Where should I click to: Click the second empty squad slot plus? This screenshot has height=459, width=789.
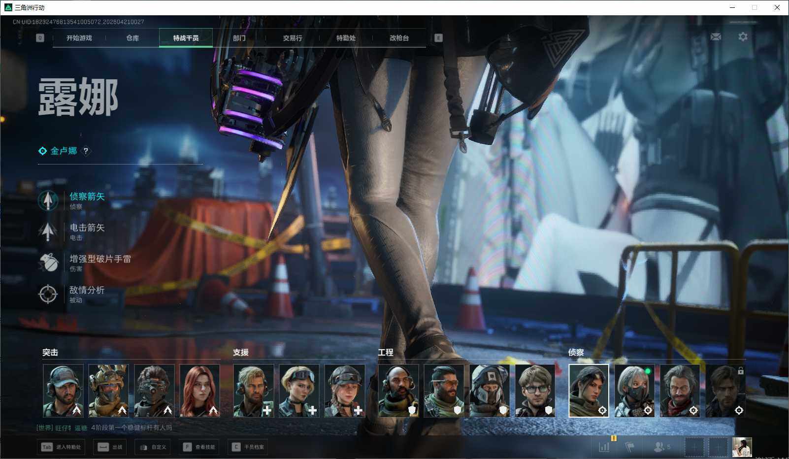[718, 447]
